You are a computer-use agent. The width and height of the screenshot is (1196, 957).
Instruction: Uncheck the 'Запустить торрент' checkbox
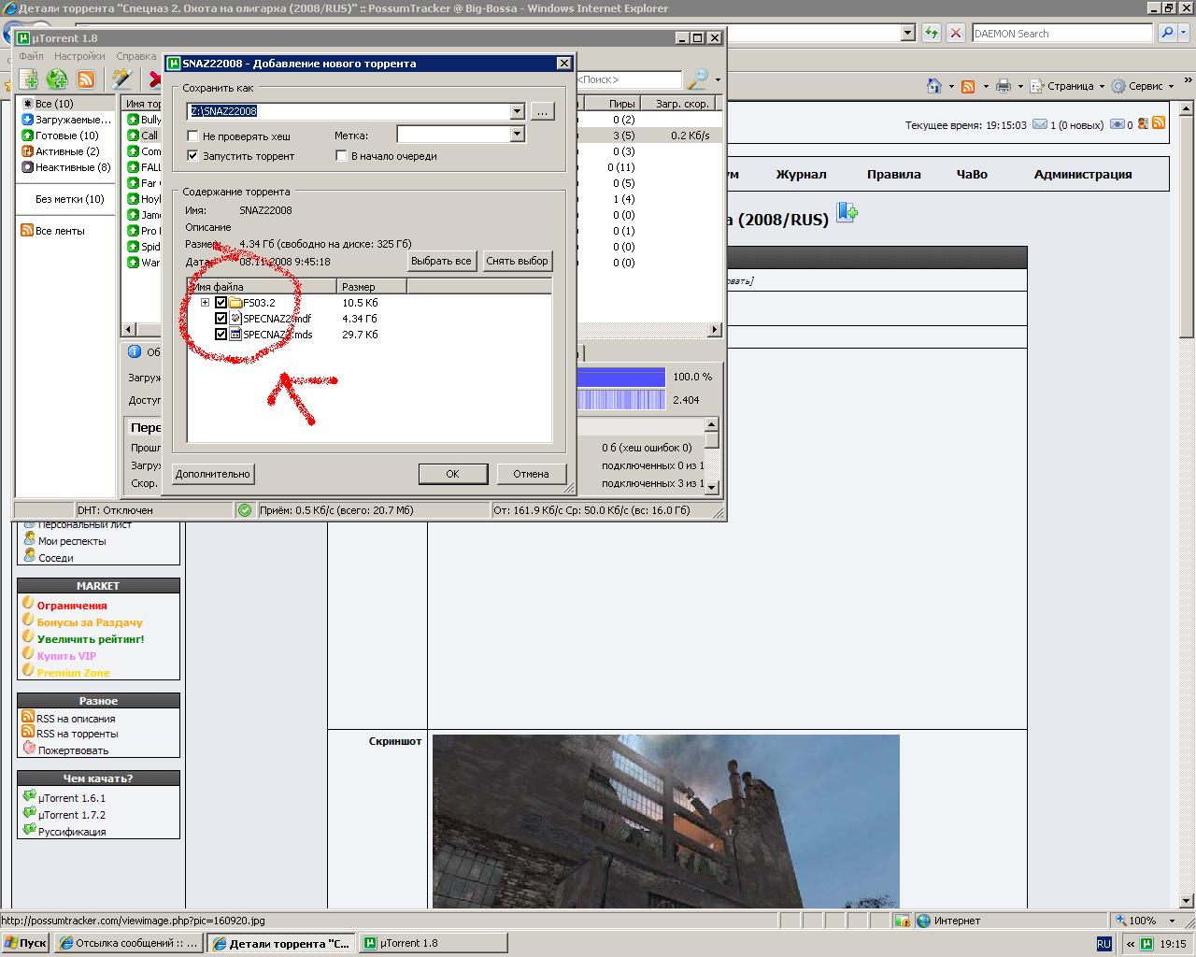point(193,156)
